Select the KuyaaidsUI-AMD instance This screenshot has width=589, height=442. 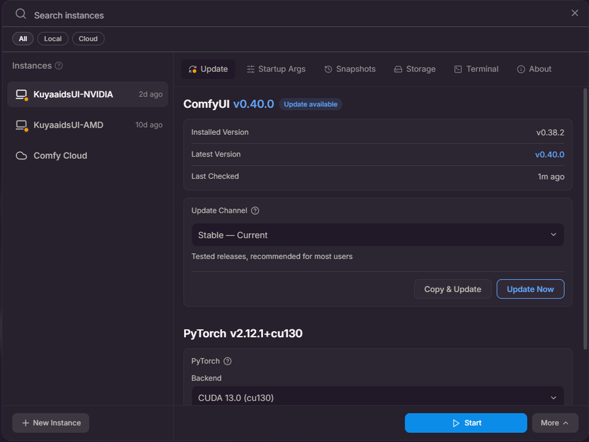click(88, 125)
